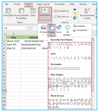Choose the Quad Arrow in Block Arrows
The height and width of the screenshot is (112, 99).
tap(71, 100)
